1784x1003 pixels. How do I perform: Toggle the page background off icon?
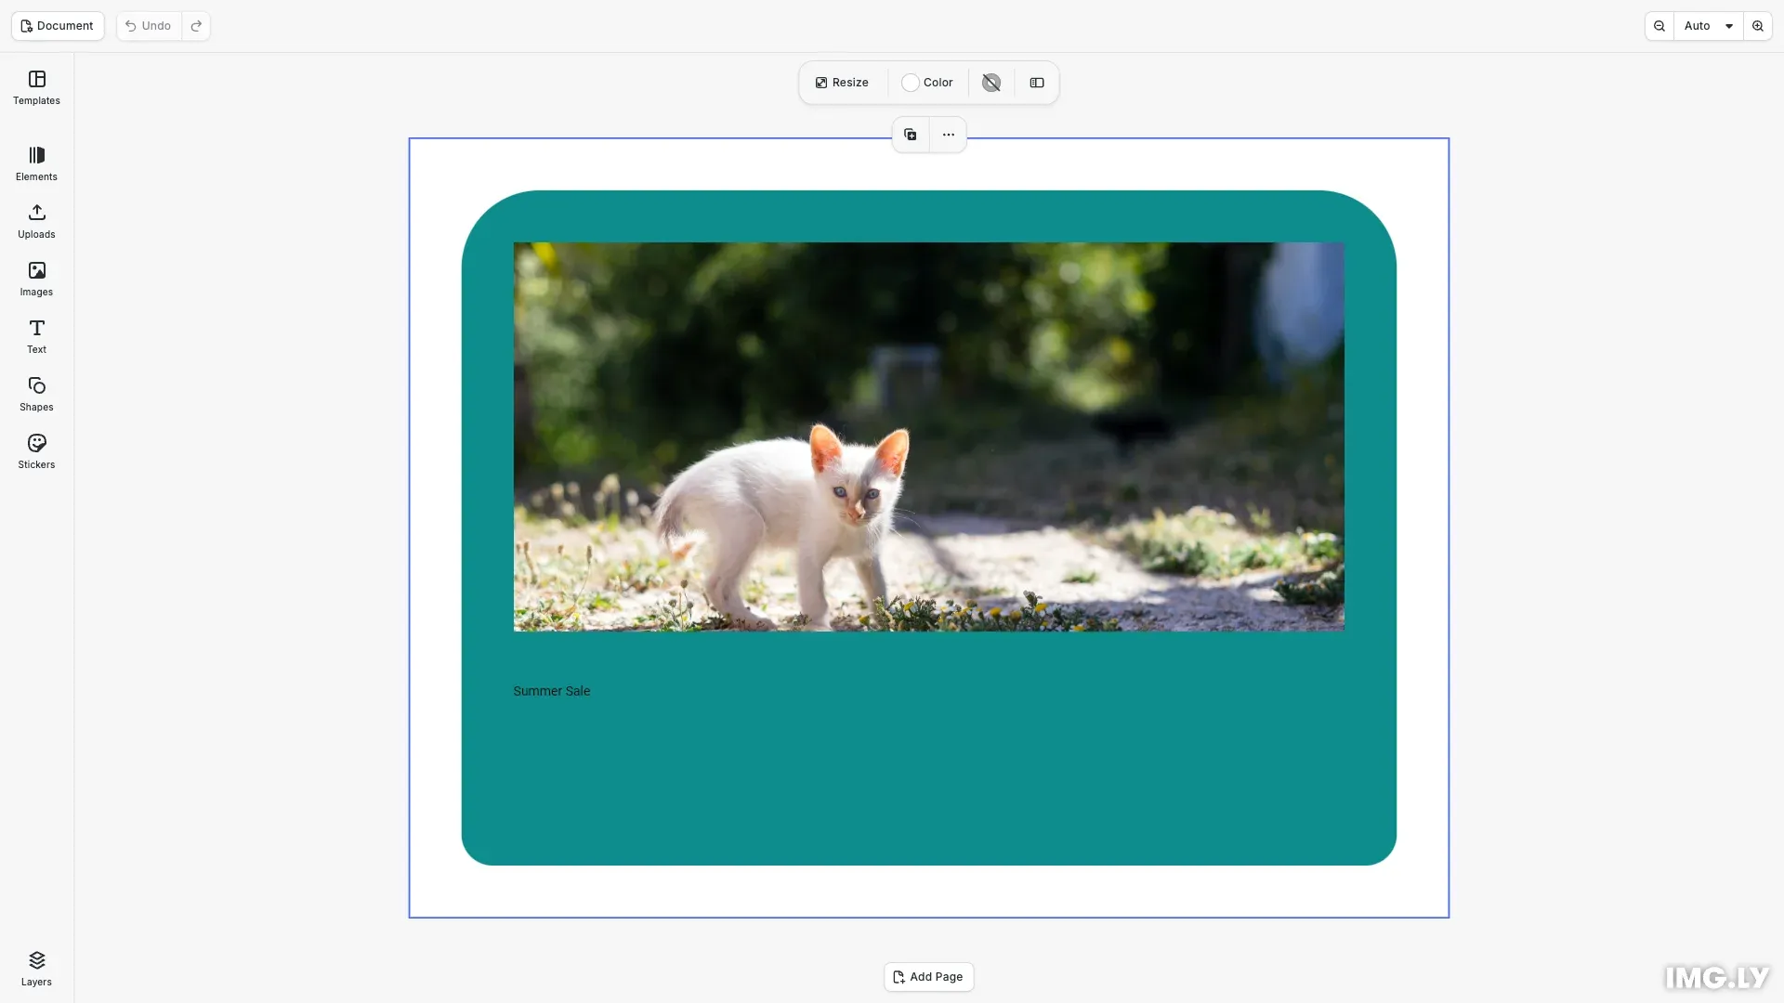point(991,83)
